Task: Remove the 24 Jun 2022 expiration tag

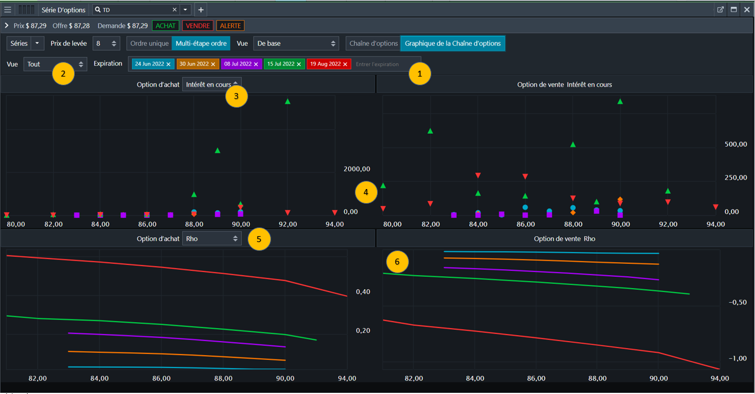Action: pyautogui.click(x=168, y=64)
